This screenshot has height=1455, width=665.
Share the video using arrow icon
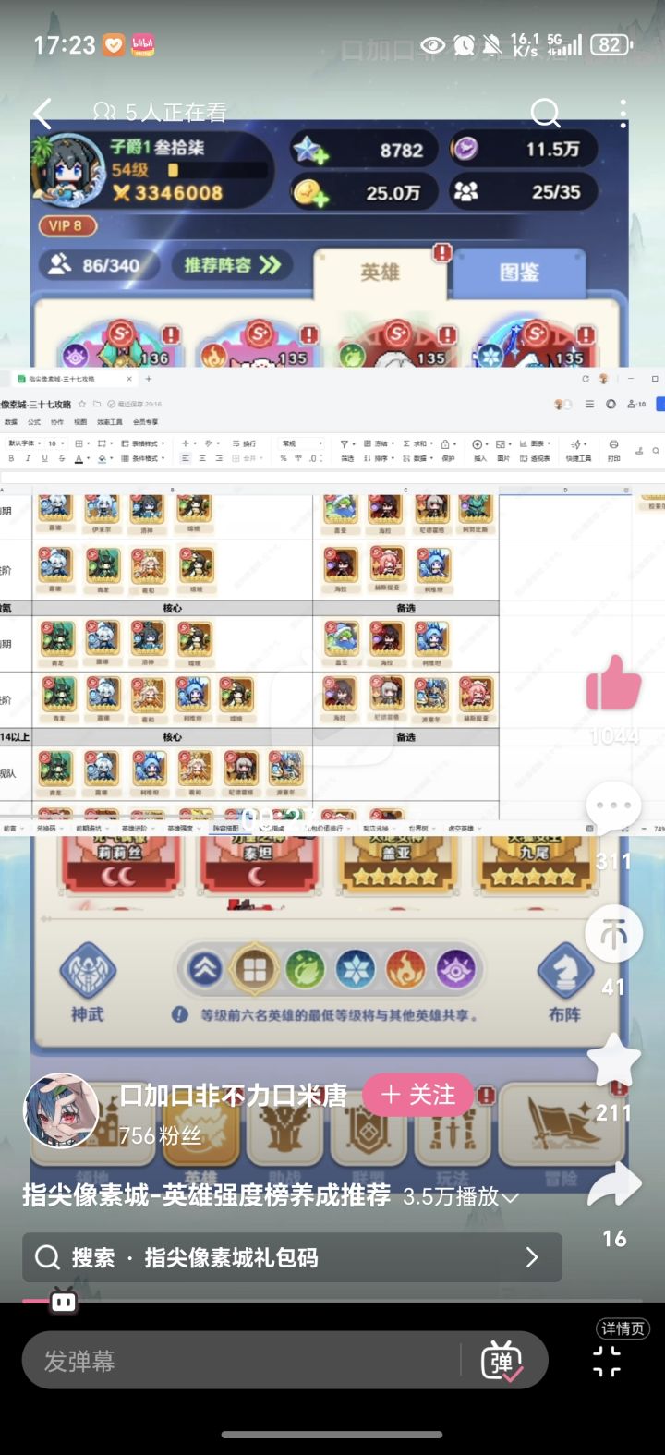[x=614, y=1186]
